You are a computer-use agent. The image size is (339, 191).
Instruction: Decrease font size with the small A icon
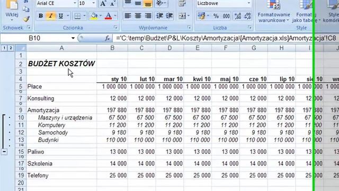point(112,3)
